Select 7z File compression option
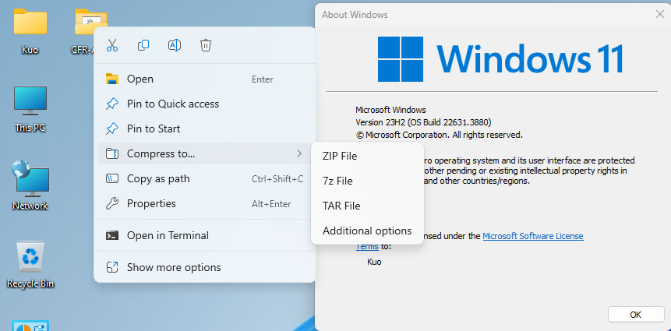The height and width of the screenshot is (331, 671). [367, 181]
